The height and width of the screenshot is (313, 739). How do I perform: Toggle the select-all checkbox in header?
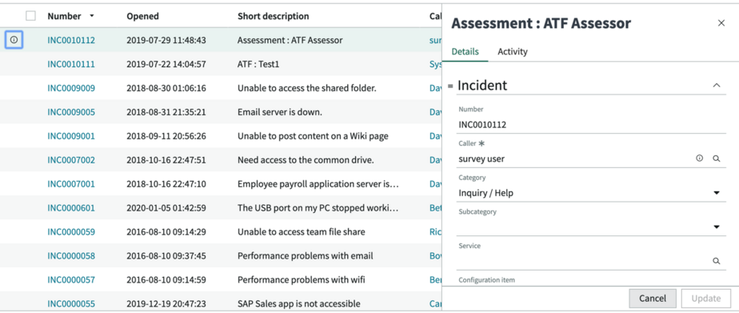pyautogui.click(x=30, y=16)
